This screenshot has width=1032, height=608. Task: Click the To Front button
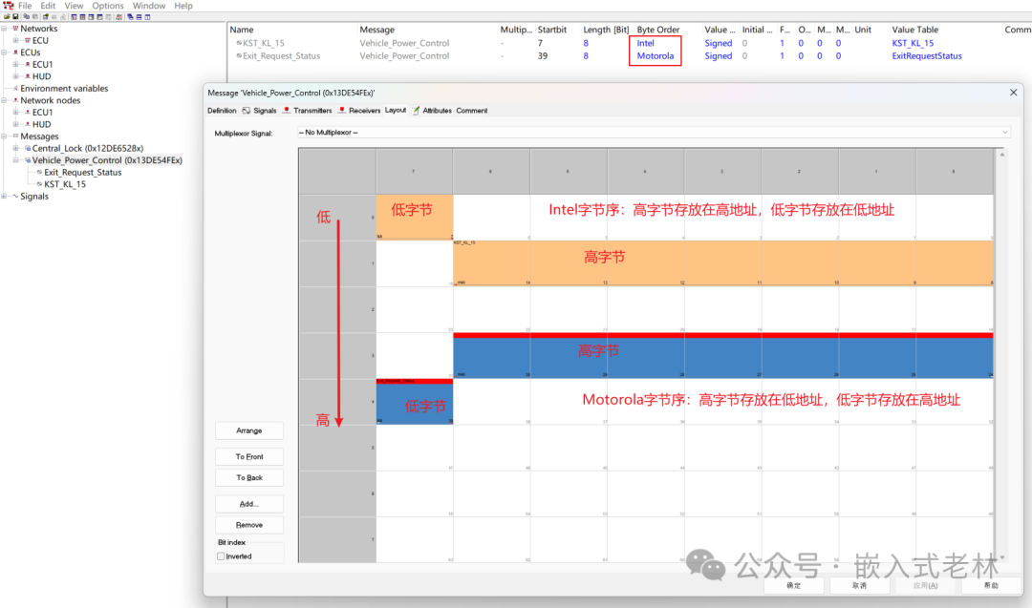coord(249,457)
